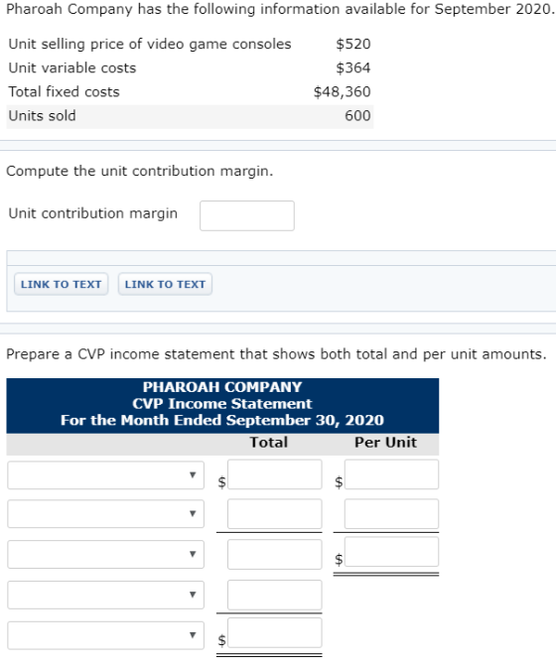Click the Total column header
The width and height of the screenshot is (556, 669).
point(269,443)
